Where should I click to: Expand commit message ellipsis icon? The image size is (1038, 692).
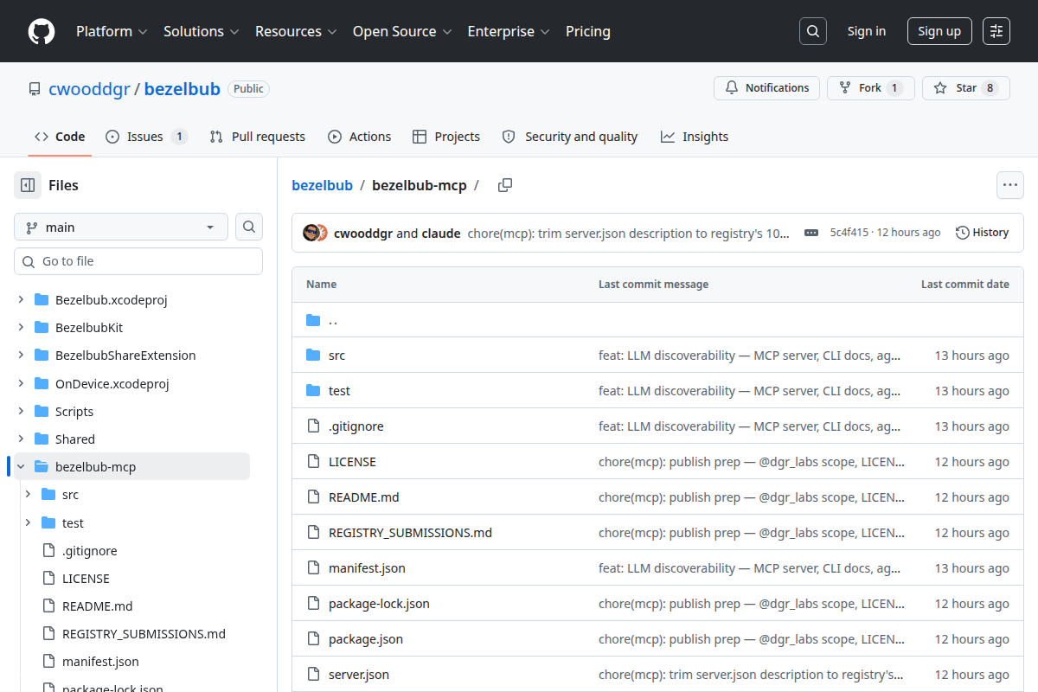click(x=811, y=233)
